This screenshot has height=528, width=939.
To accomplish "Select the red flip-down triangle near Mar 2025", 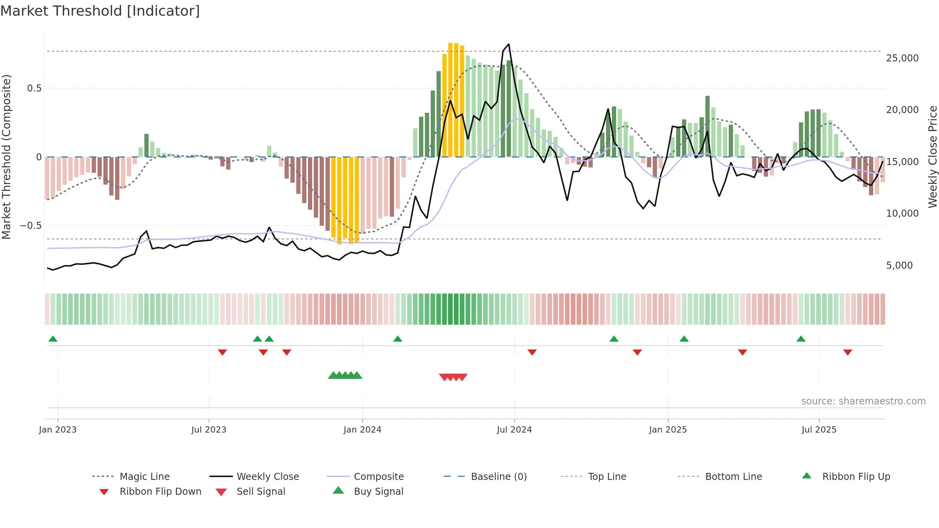I will click(x=743, y=352).
